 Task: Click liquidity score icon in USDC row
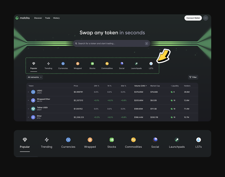171,92
